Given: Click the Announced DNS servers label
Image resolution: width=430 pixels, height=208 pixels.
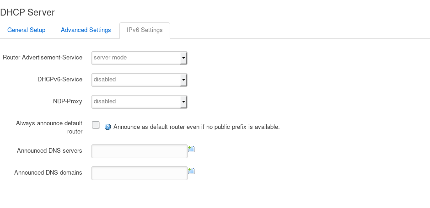Looking at the screenshot, I should pyautogui.click(x=49, y=150).
